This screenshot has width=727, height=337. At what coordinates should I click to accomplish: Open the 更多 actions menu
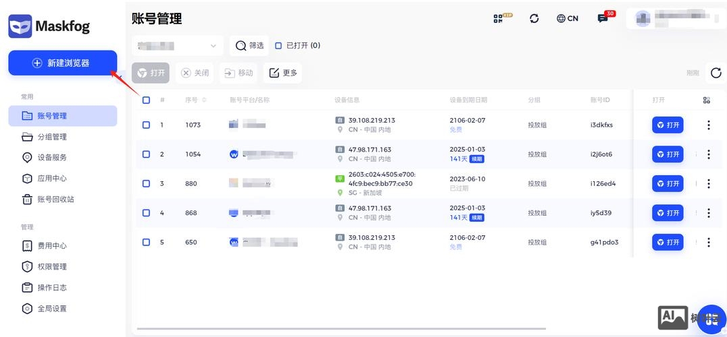[x=282, y=73]
